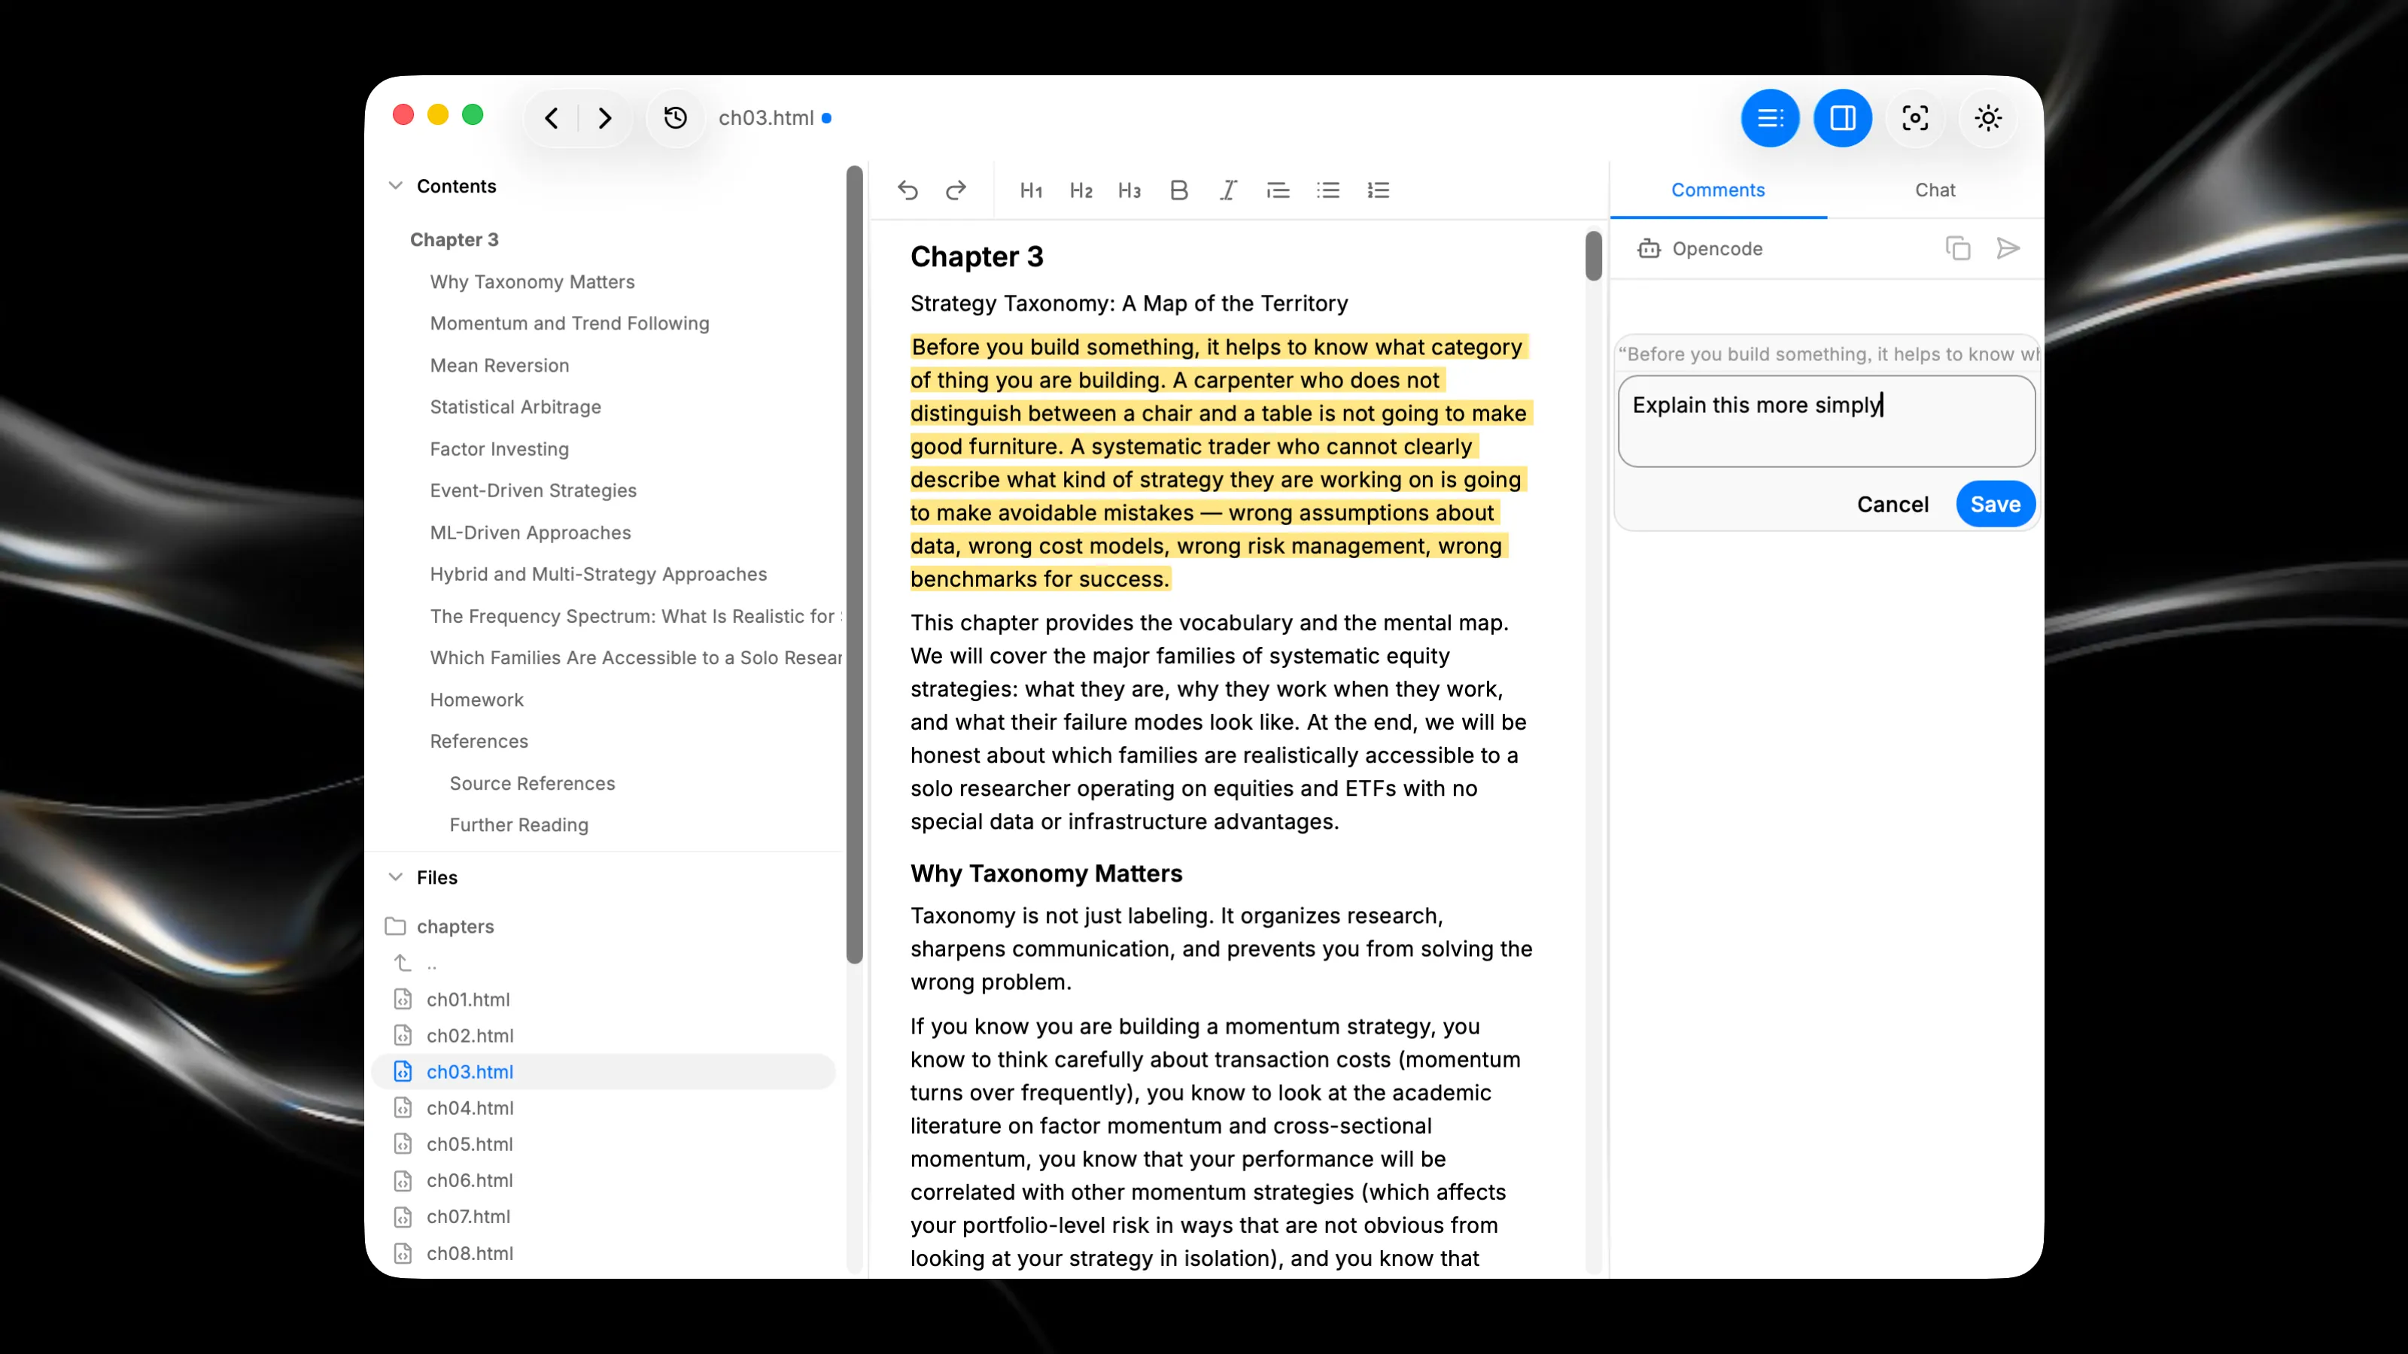This screenshot has width=2408, height=1354.
Task: Click the Opencode robot icon
Action: click(1649, 248)
